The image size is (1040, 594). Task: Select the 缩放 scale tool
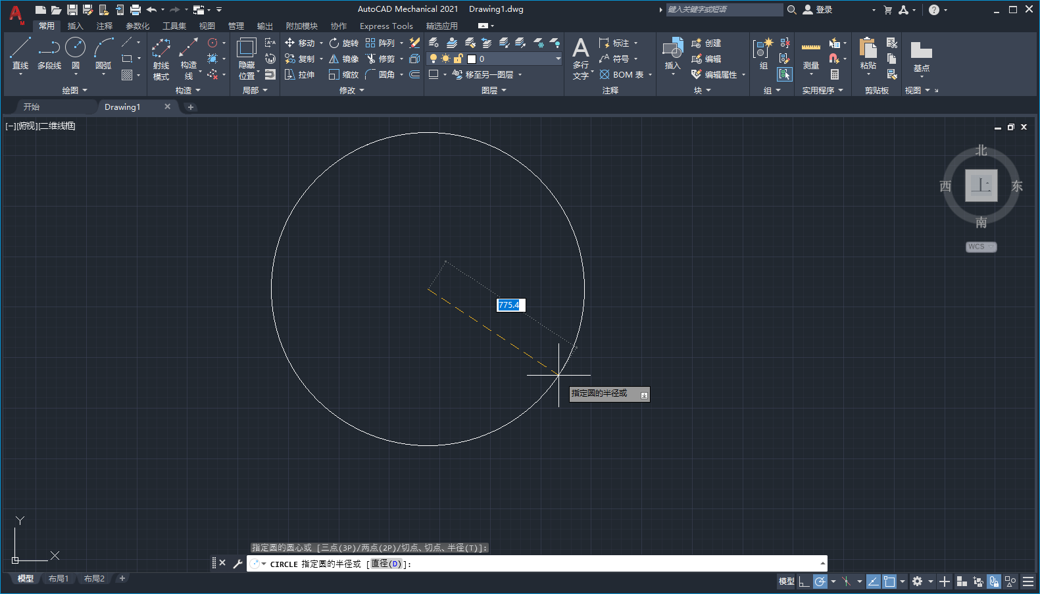[344, 74]
